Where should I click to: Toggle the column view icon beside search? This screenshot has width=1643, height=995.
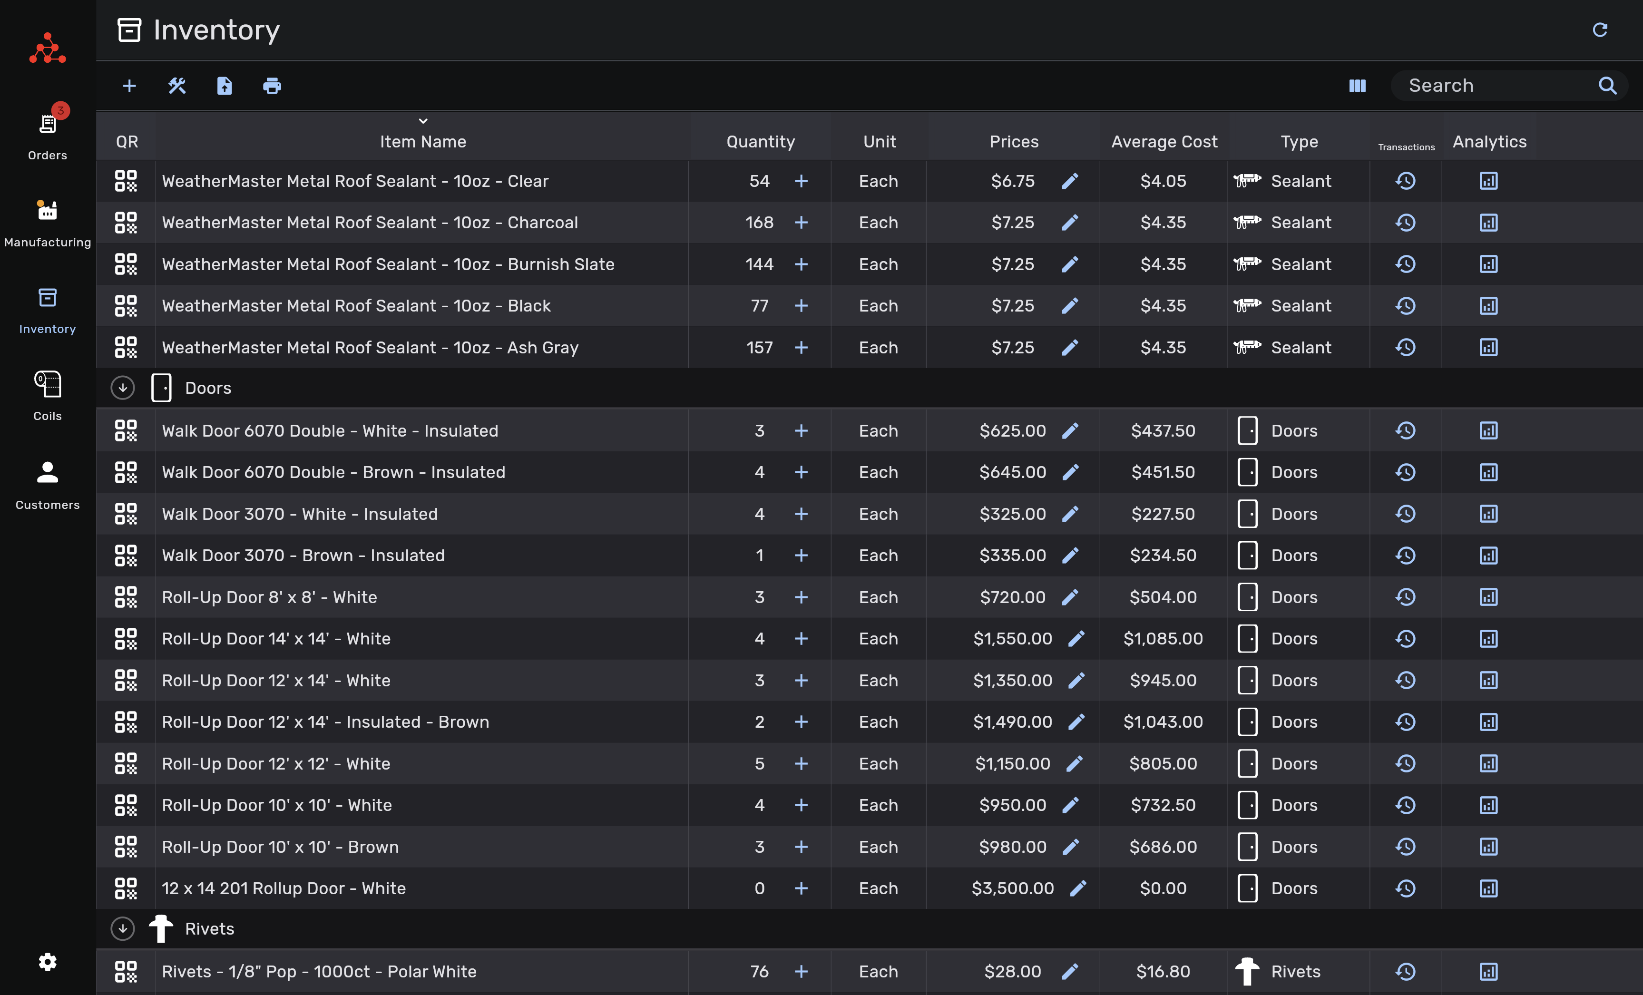point(1357,86)
